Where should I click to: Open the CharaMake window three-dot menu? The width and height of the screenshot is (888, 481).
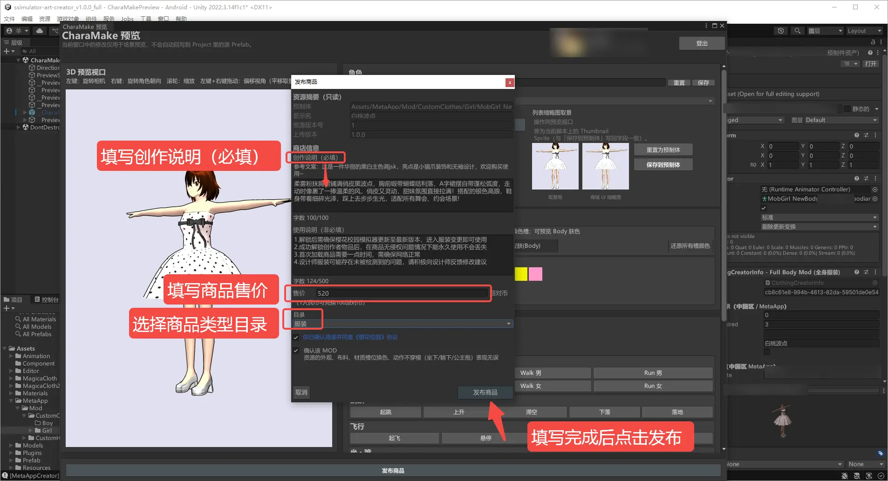click(x=706, y=26)
